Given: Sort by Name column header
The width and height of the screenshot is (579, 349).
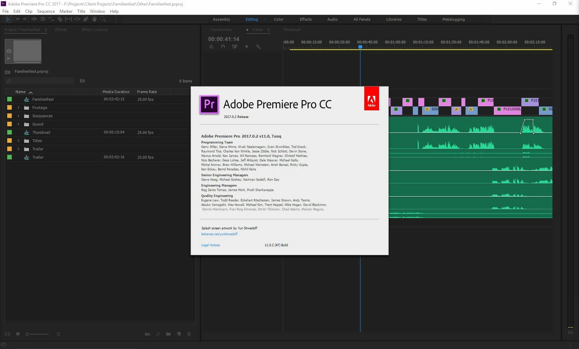Looking at the screenshot, I should coord(20,92).
